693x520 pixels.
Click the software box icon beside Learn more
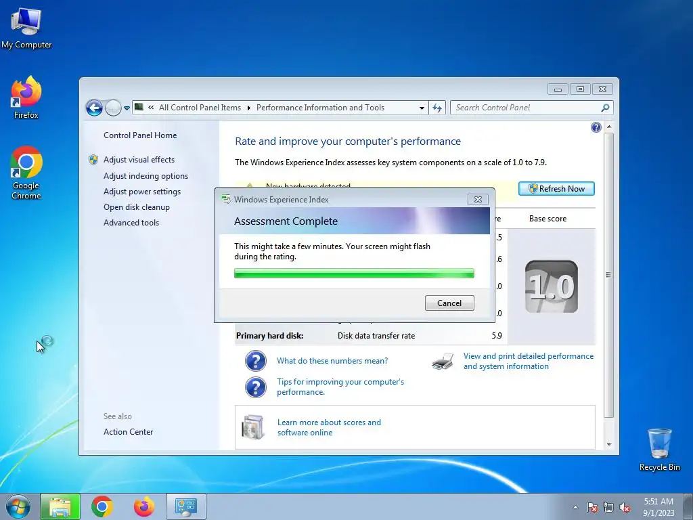coord(253,427)
